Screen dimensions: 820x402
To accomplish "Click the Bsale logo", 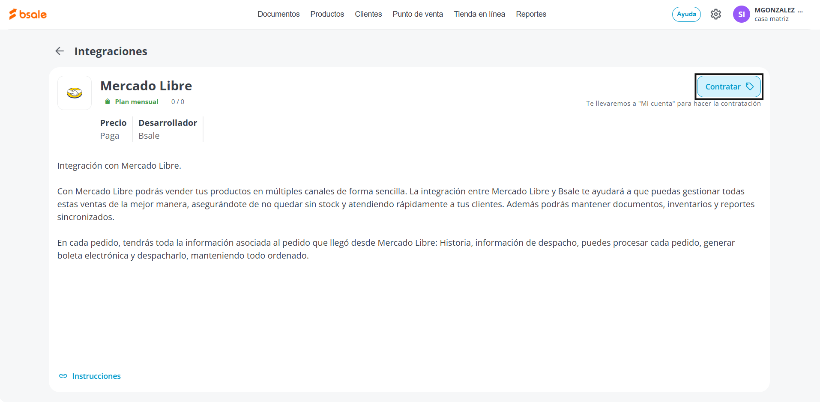I will click(x=28, y=14).
